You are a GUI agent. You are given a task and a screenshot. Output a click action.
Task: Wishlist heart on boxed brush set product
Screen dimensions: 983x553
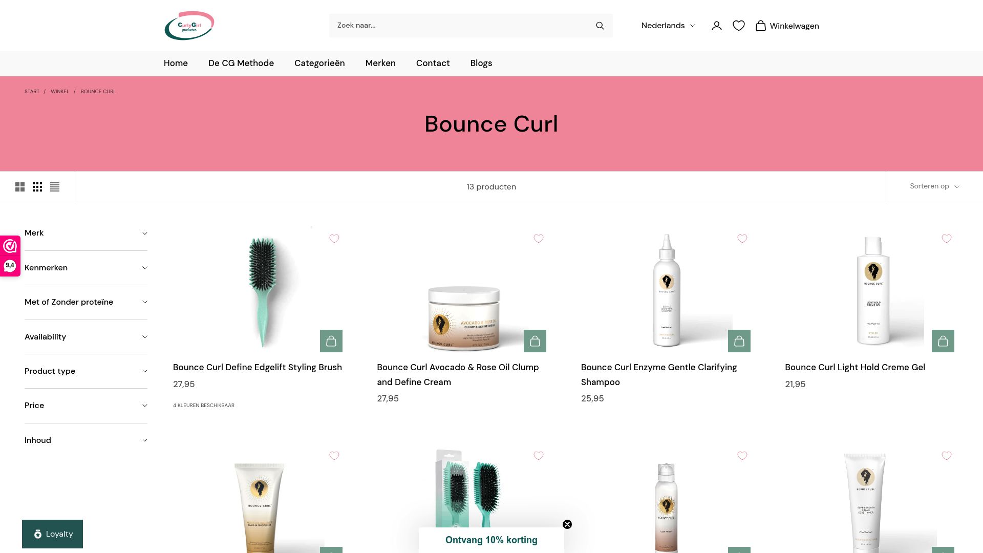(x=539, y=456)
